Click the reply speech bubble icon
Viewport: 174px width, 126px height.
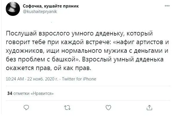coord(26,108)
